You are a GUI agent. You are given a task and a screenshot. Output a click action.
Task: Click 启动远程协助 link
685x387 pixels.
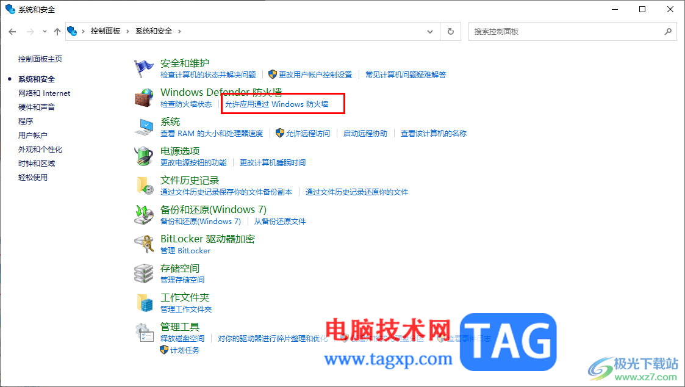click(x=365, y=133)
